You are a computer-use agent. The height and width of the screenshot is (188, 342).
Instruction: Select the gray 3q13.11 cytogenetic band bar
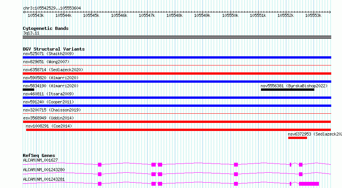[177, 37]
